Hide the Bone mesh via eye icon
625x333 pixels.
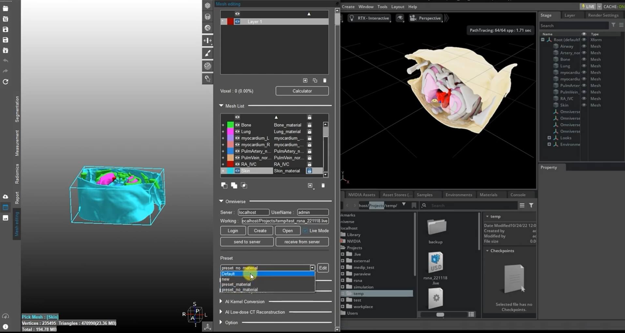(x=237, y=125)
